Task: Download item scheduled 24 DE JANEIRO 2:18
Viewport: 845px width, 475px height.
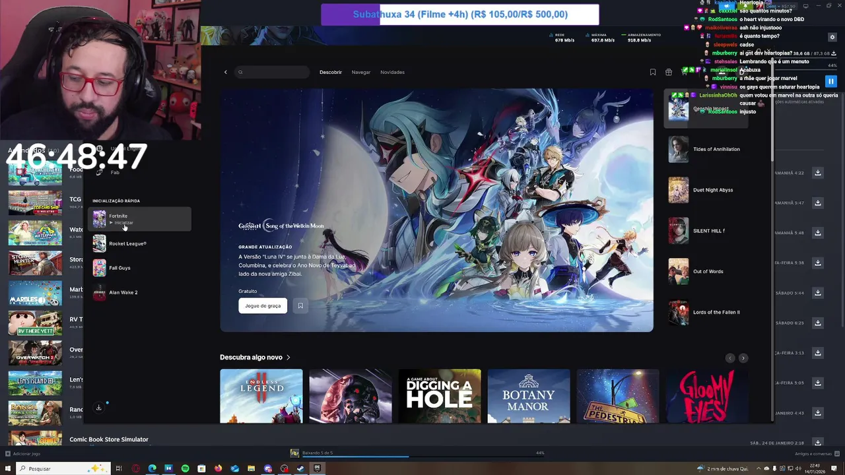Action: pyautogui.click(x=817, y=443)
